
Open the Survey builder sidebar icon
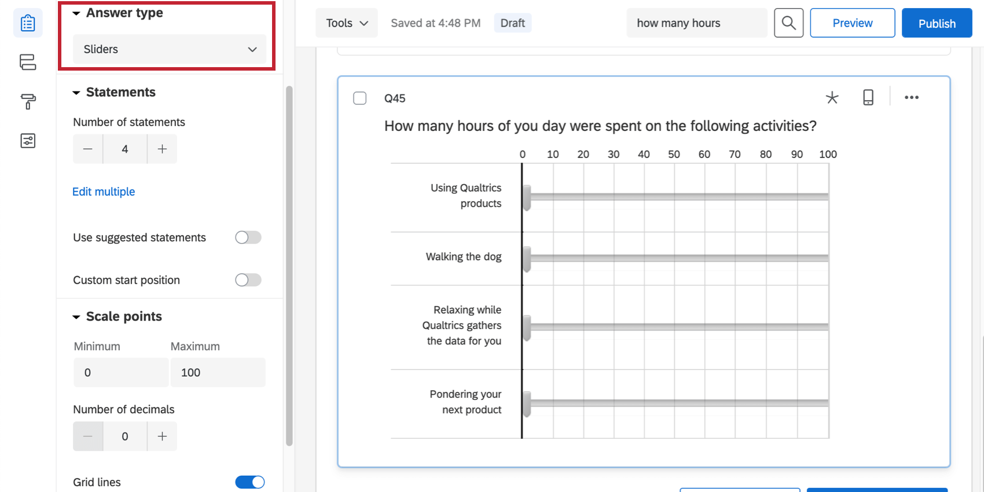pos(28,23)
